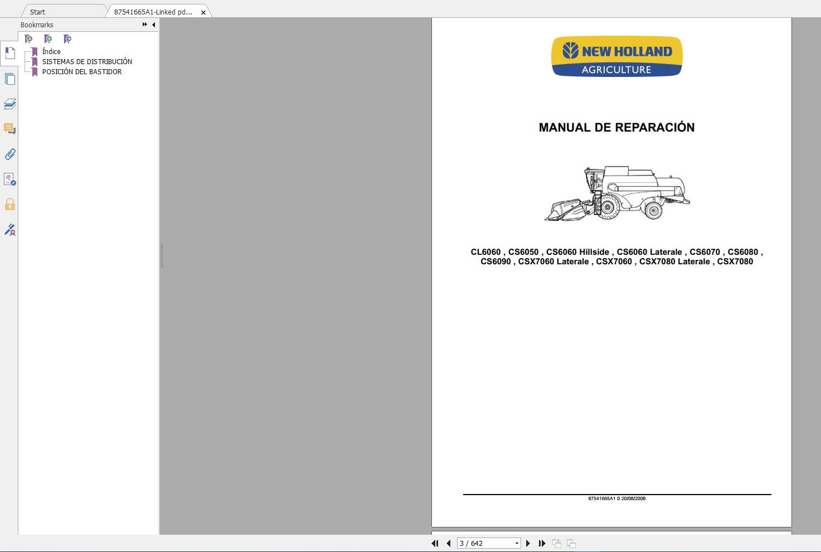Select the 87541665A1-Linked pdf tab
The width and height of the screenshot is (821, 552).
pos(153,12)
